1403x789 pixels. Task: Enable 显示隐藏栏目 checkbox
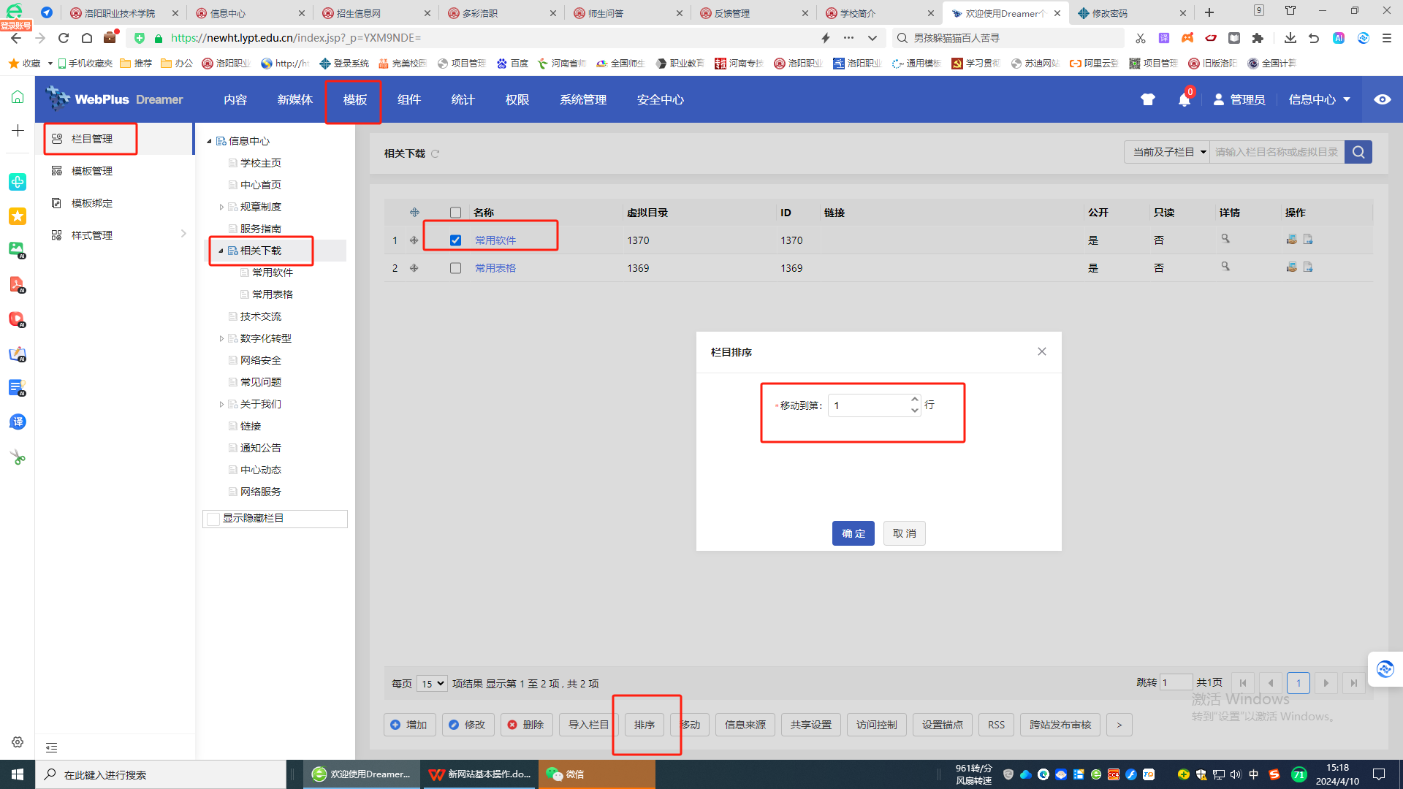click(214, 519)
